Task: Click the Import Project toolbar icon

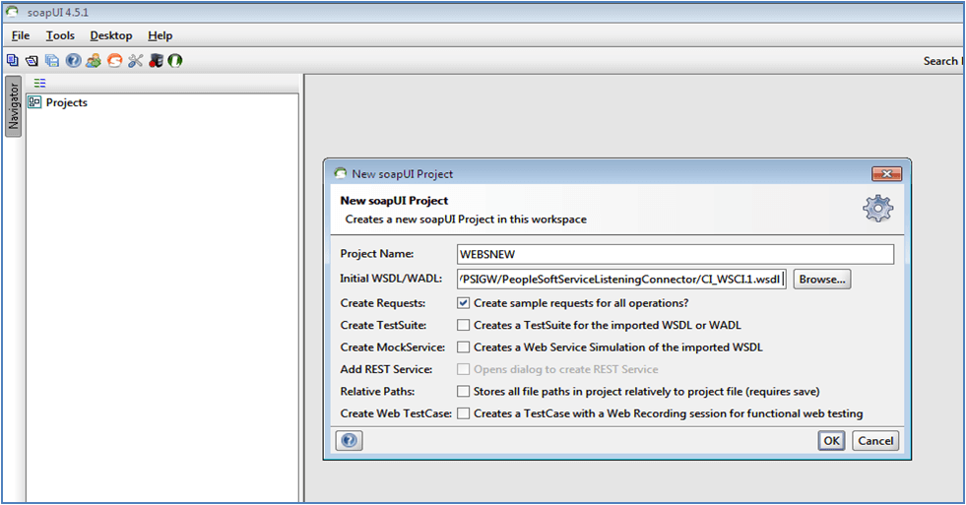Action: [32, 60]
